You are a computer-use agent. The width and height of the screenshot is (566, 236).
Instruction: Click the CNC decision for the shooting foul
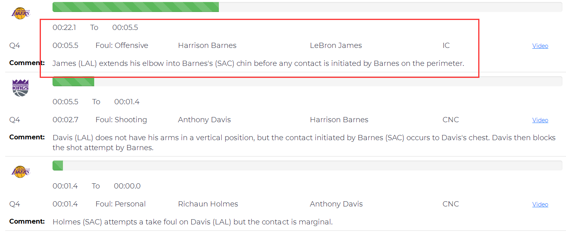(x=451, y=120)
